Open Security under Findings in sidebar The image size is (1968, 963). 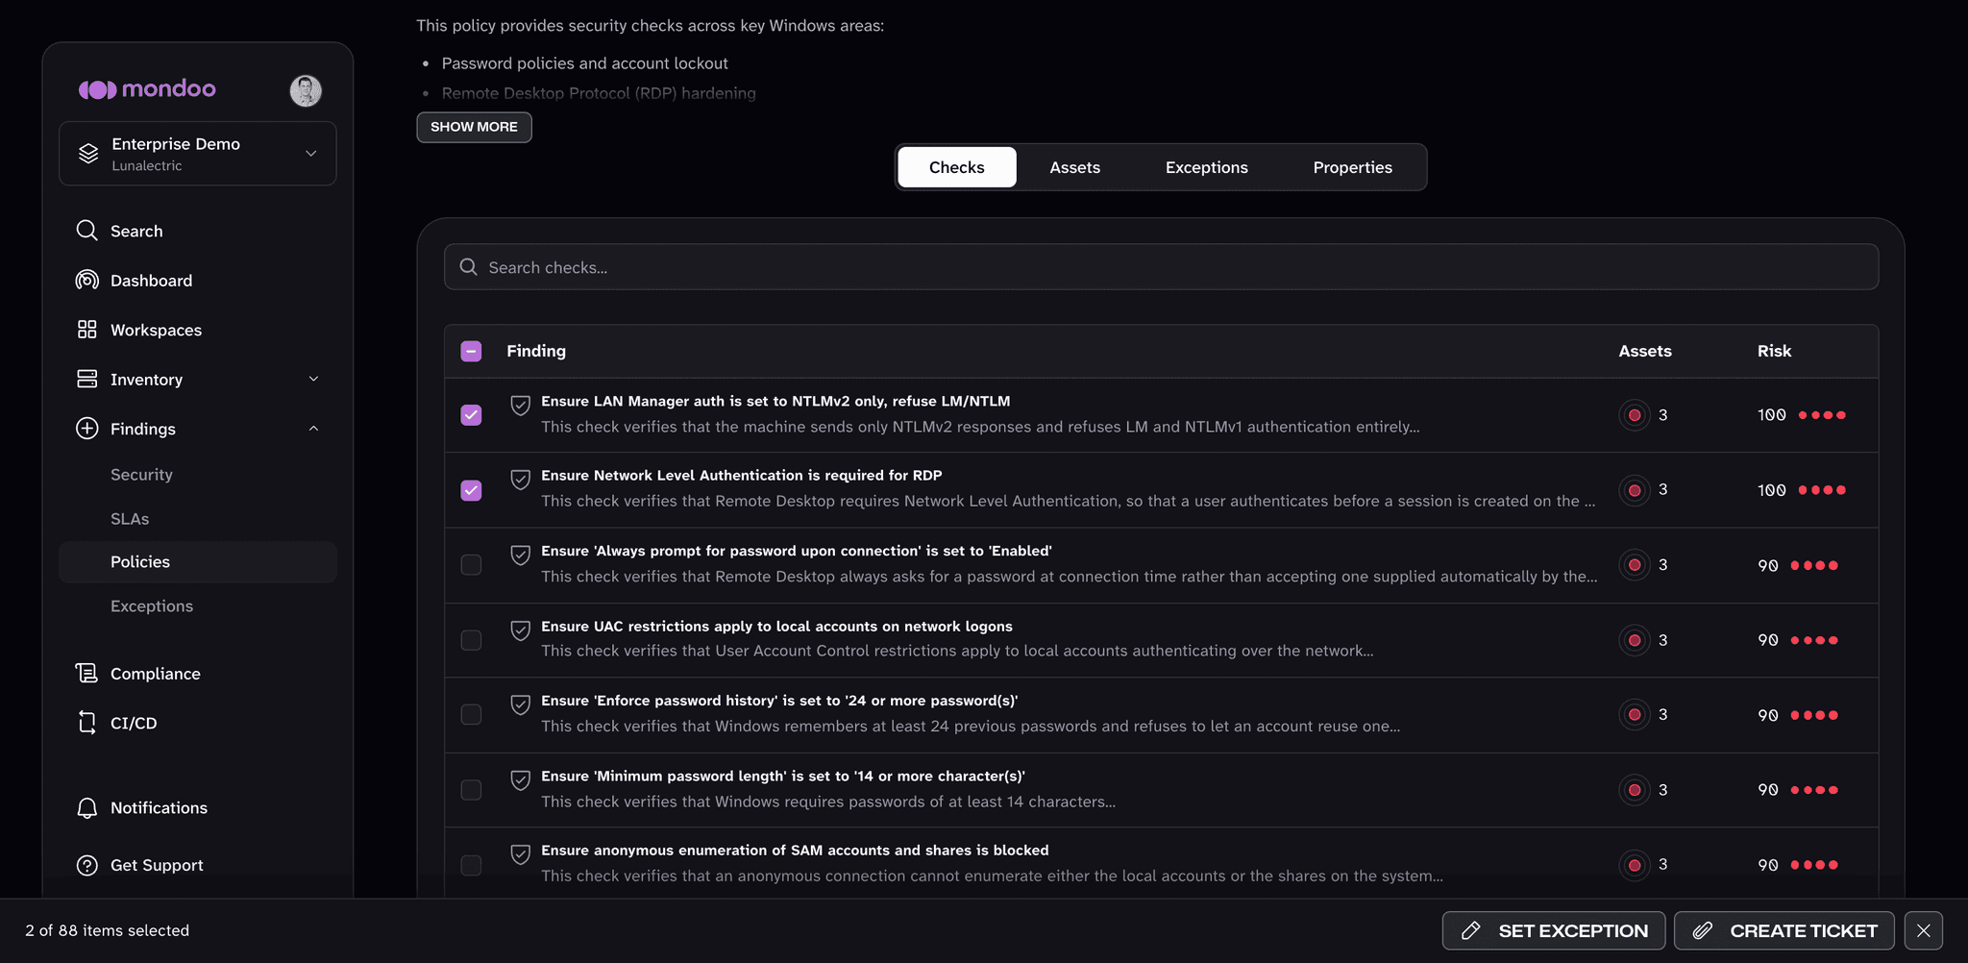click(141, 475)
